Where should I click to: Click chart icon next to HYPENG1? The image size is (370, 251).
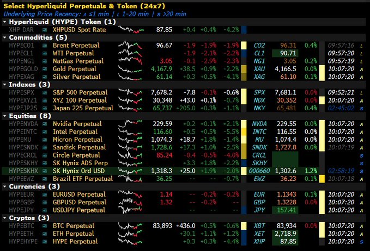(x=45, y=61)
